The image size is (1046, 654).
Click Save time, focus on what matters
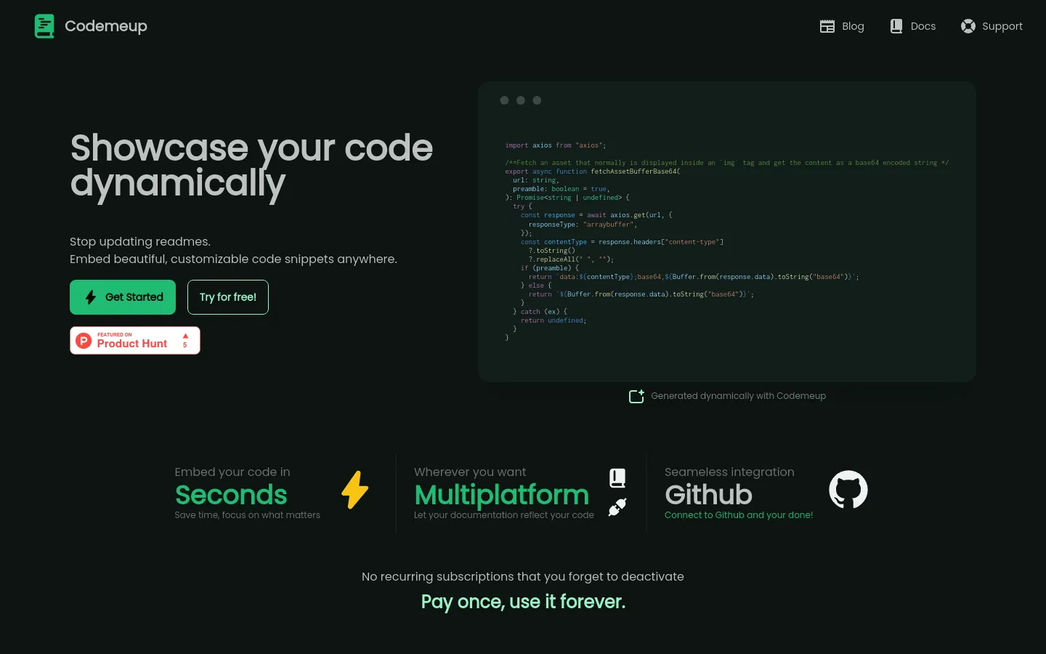click(247, 515)
